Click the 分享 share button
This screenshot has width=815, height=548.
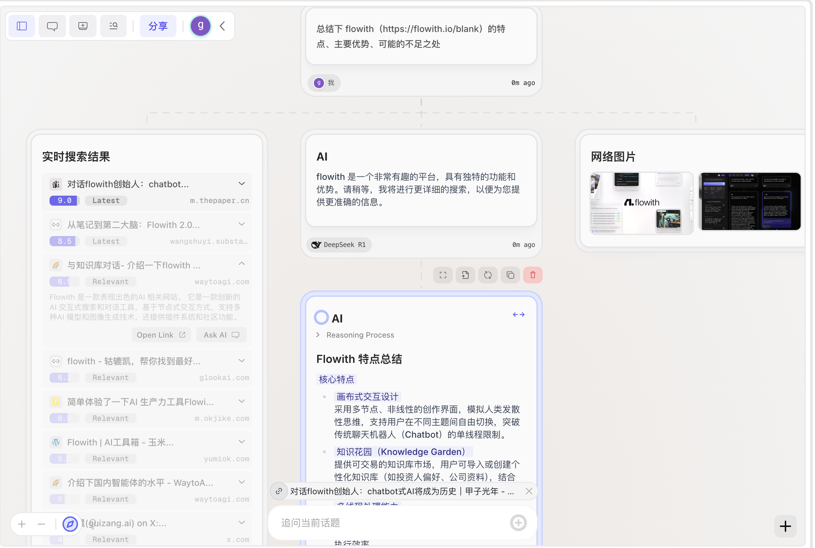(x=158, y=26)
